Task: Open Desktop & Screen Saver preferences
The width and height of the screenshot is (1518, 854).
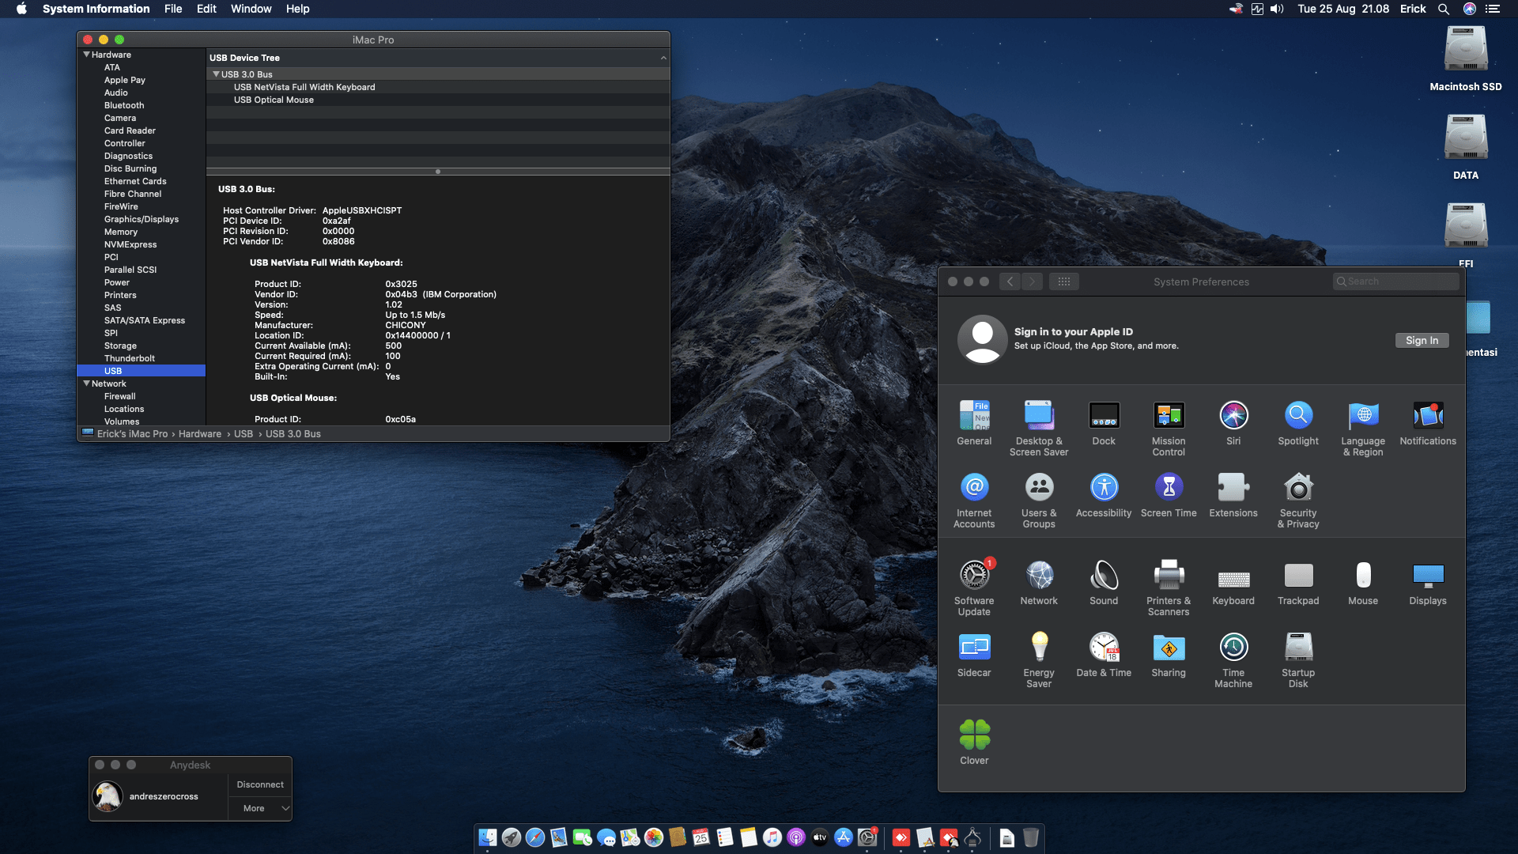Action: pyautogui.click(x=1039, y=428)
